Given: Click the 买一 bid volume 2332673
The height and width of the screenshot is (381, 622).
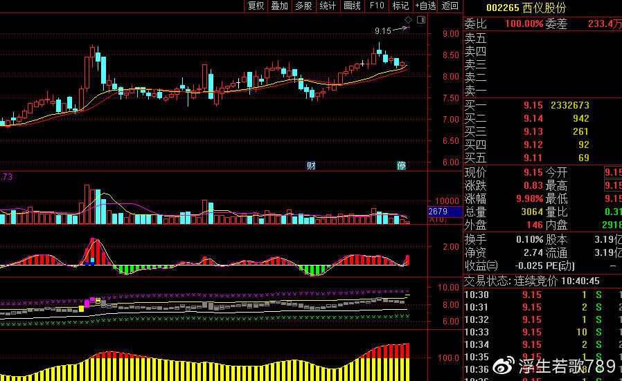Looking at the screenshot, I should tap(569, 105).
